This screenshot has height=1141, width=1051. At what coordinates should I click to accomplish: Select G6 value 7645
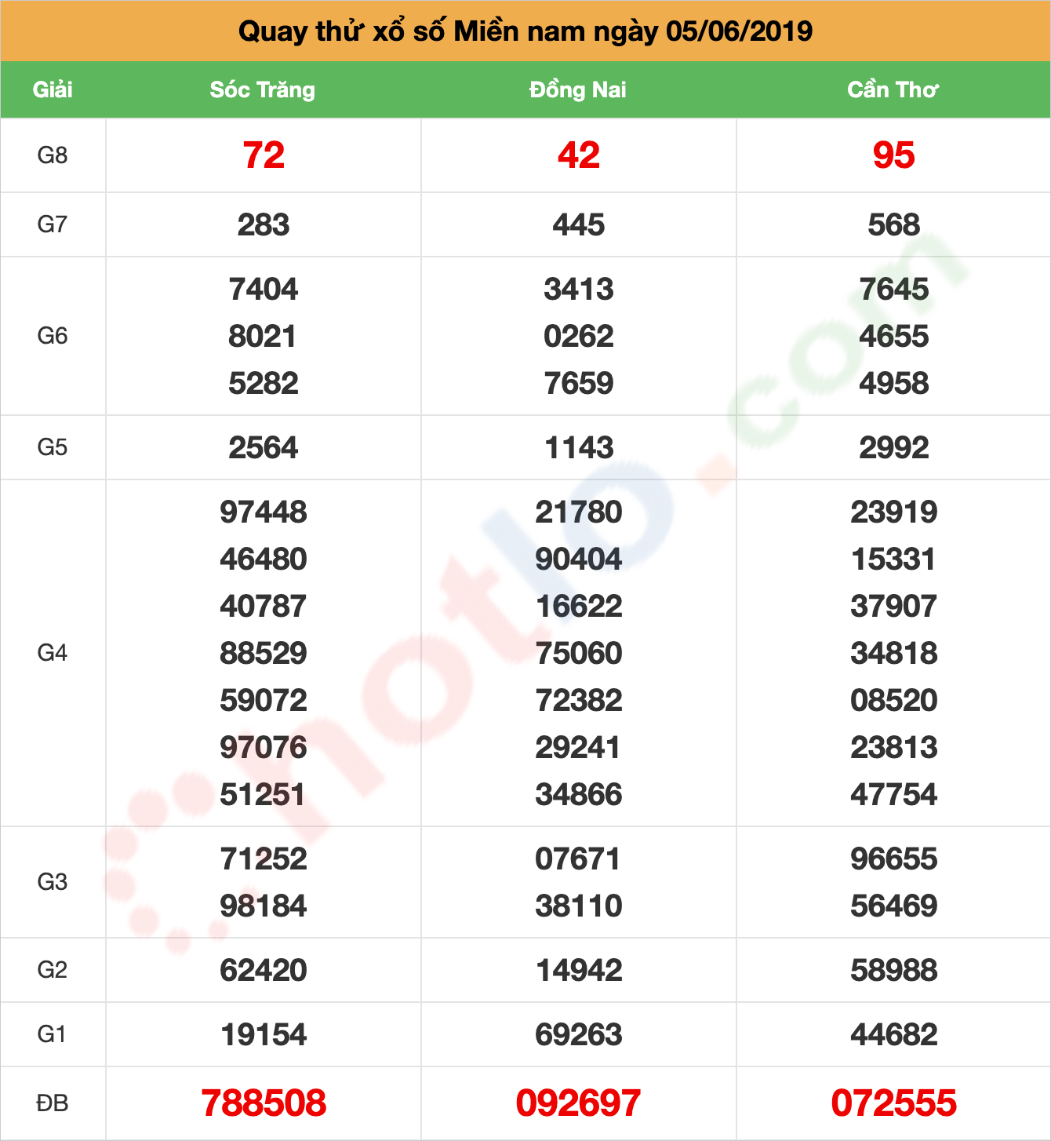(894, 290)
